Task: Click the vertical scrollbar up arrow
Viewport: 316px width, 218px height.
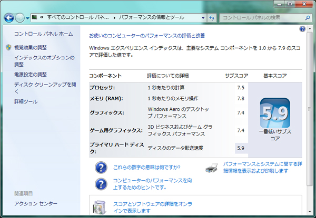Action: tap(309, 29)
